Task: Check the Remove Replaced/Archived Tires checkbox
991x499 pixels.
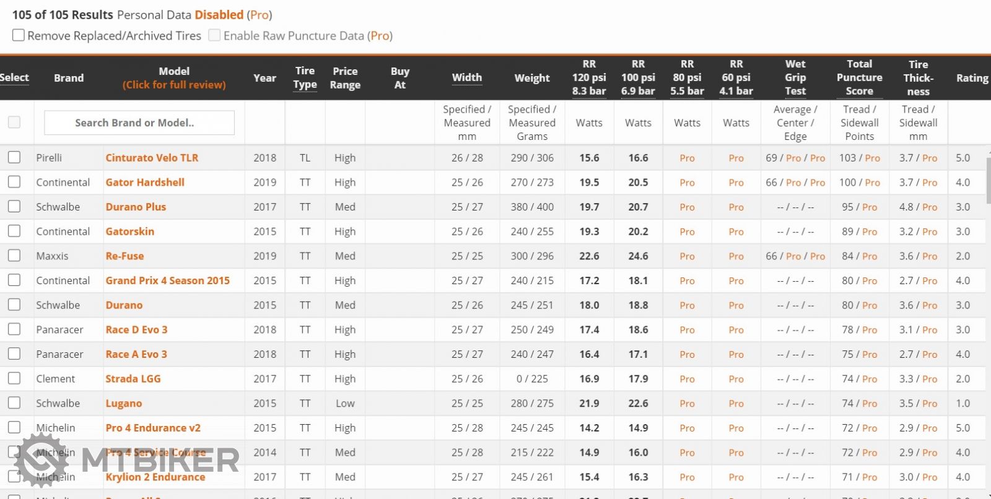Action: pos(19,35)
